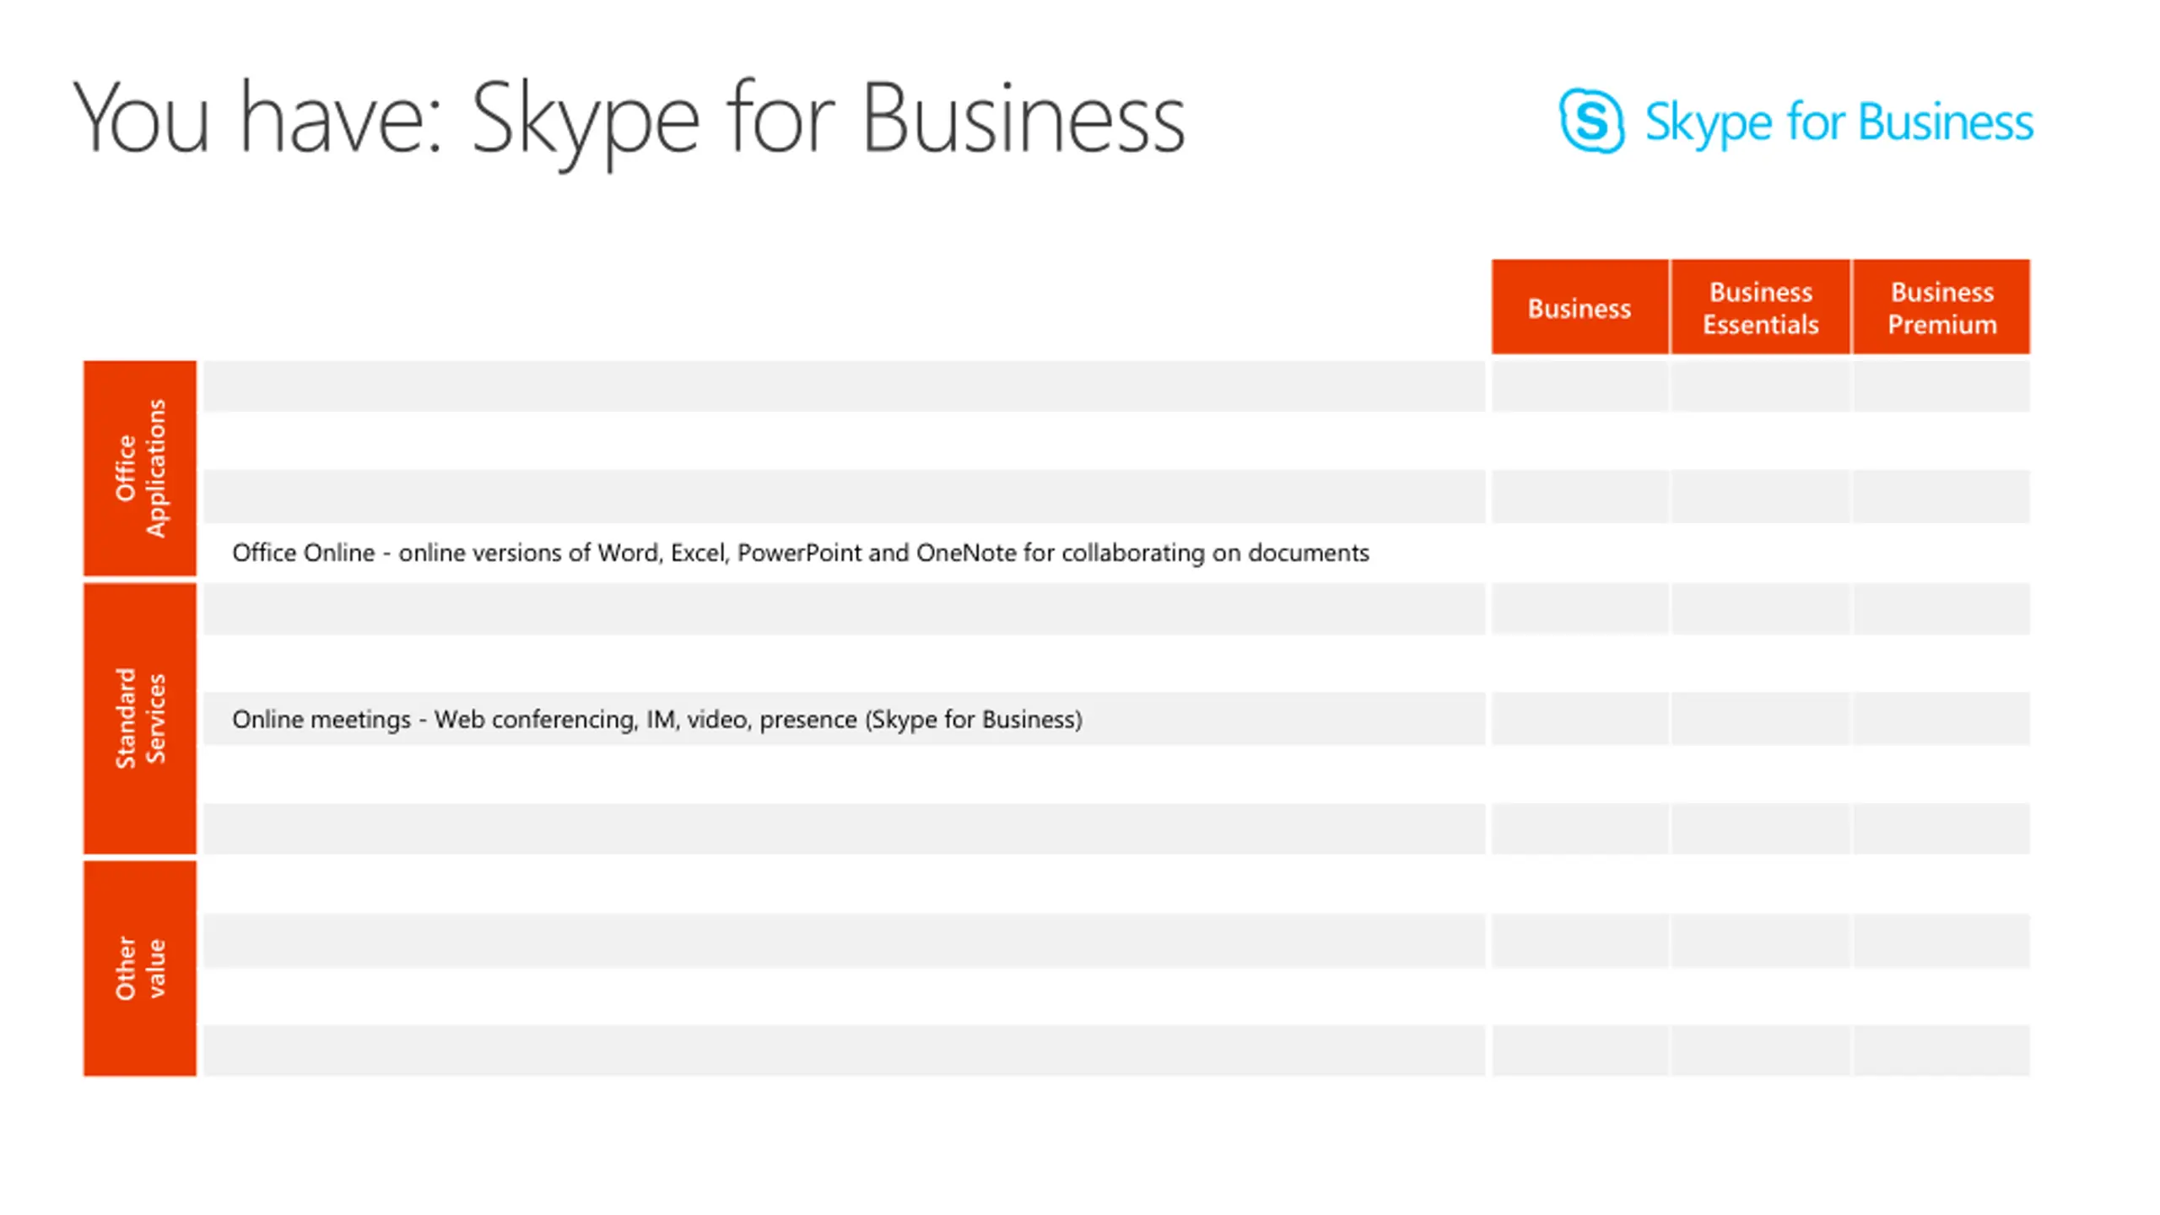This screenshot has width=2160, height=1215.
Task: Click the 'Skype for Business' logo text
Action: pos(1839,122)
